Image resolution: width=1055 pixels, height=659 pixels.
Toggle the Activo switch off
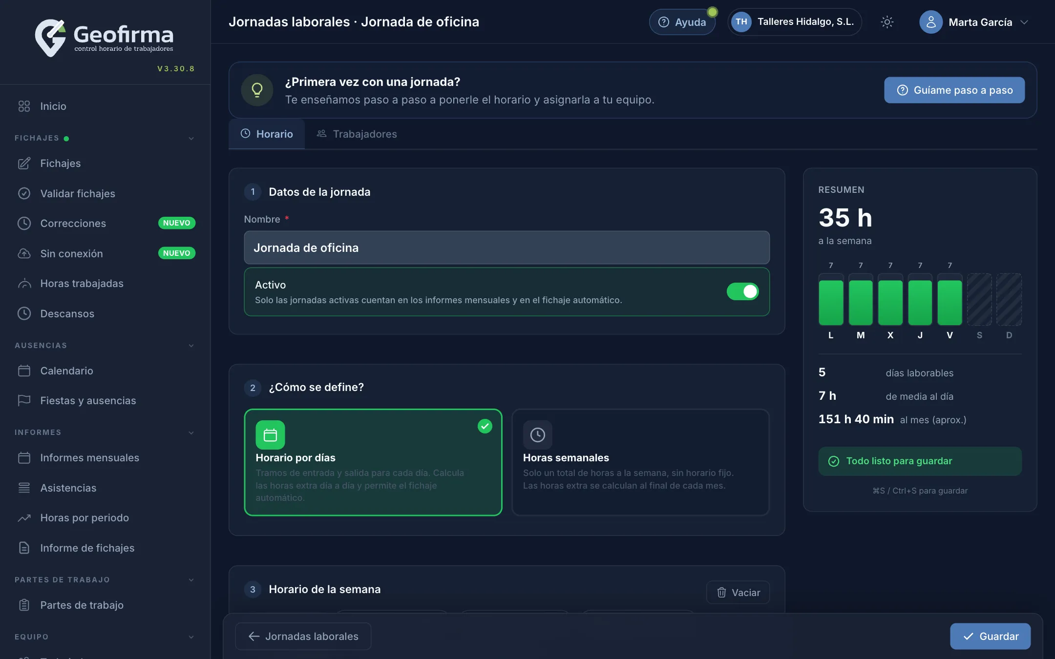(x=742, y=291)
